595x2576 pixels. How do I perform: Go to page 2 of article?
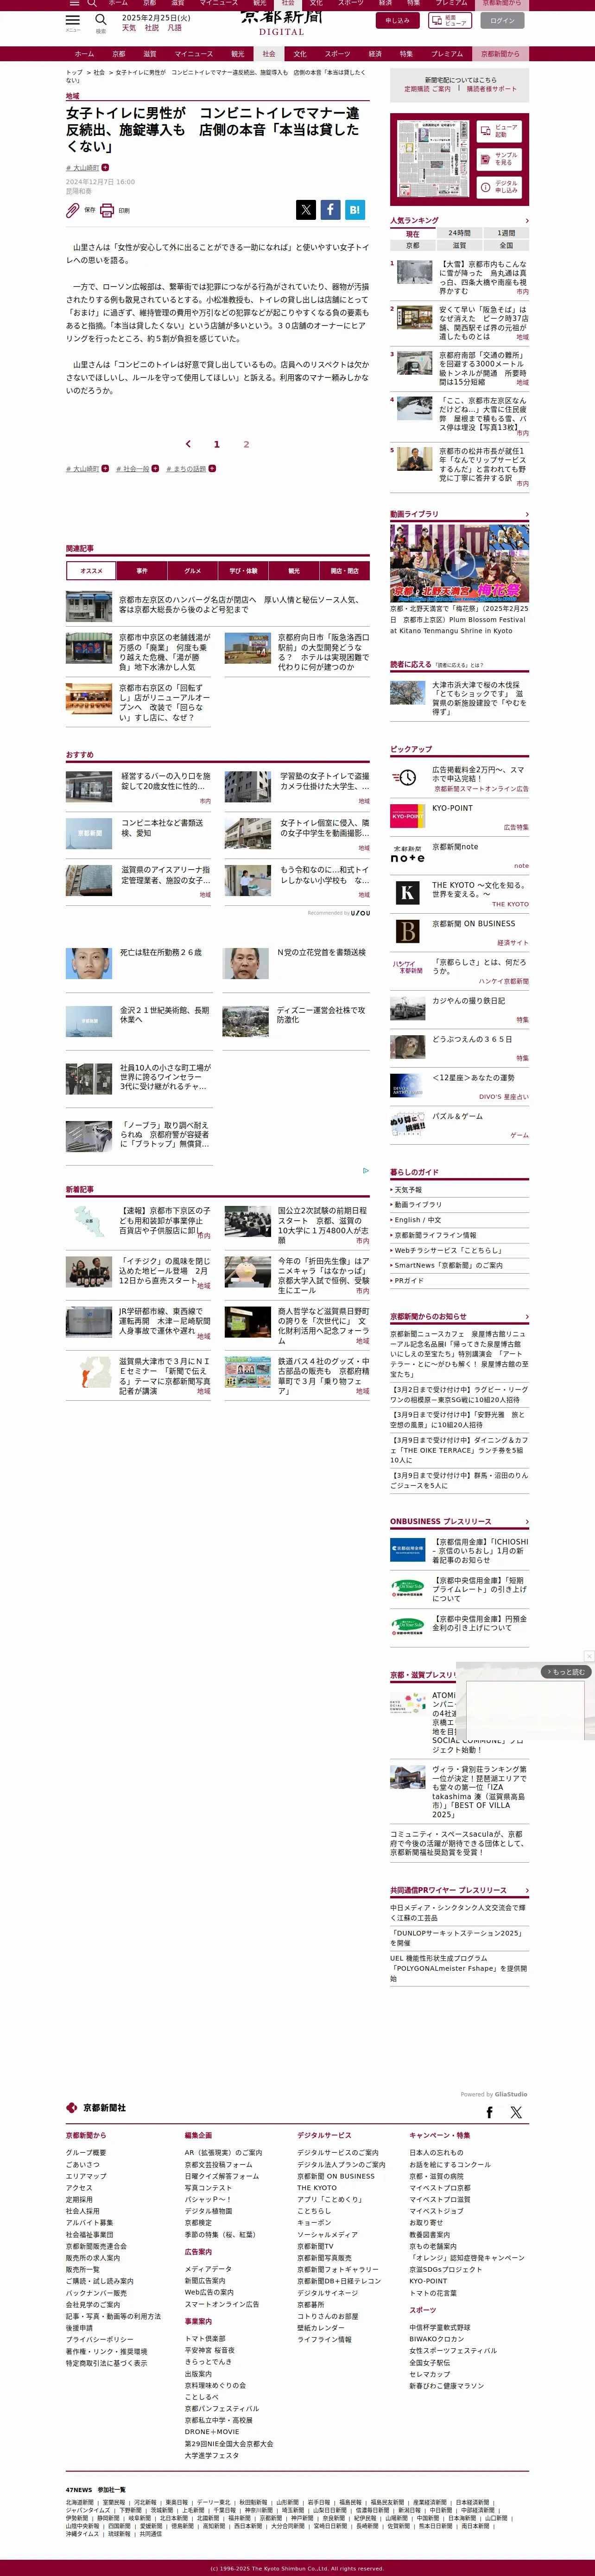246,444
